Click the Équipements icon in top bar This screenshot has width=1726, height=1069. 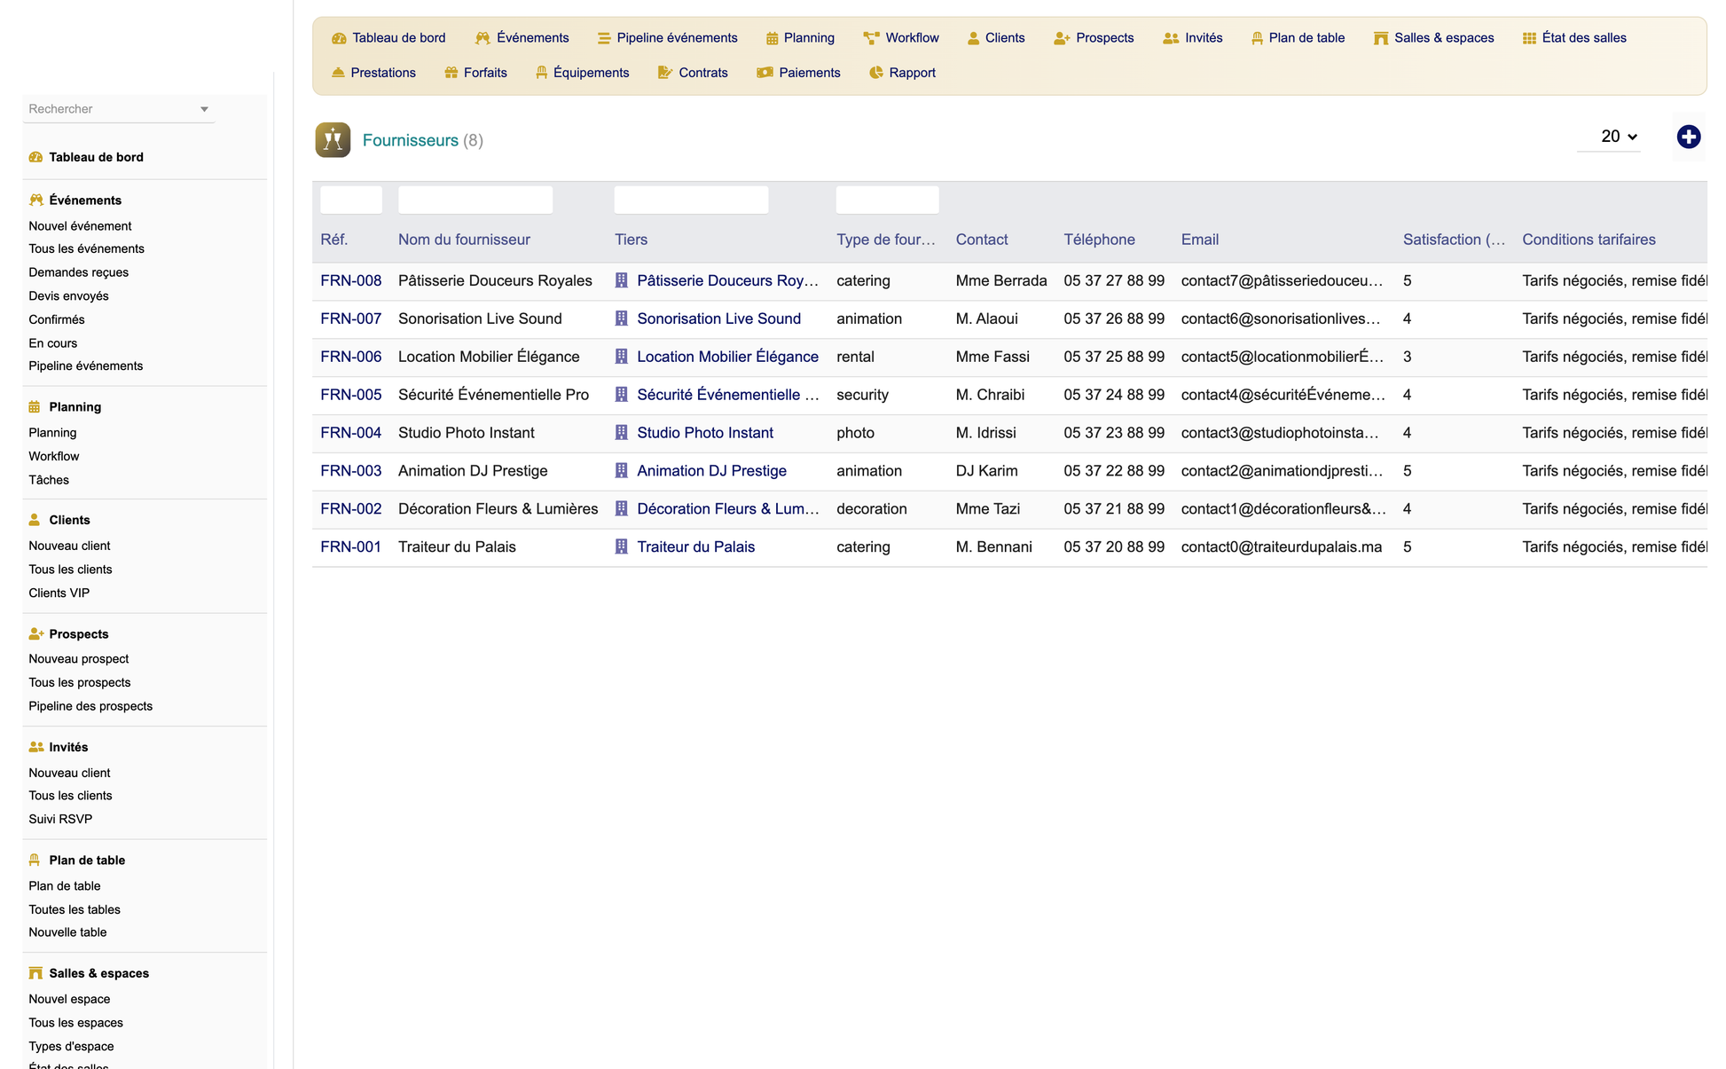(541, 73)
